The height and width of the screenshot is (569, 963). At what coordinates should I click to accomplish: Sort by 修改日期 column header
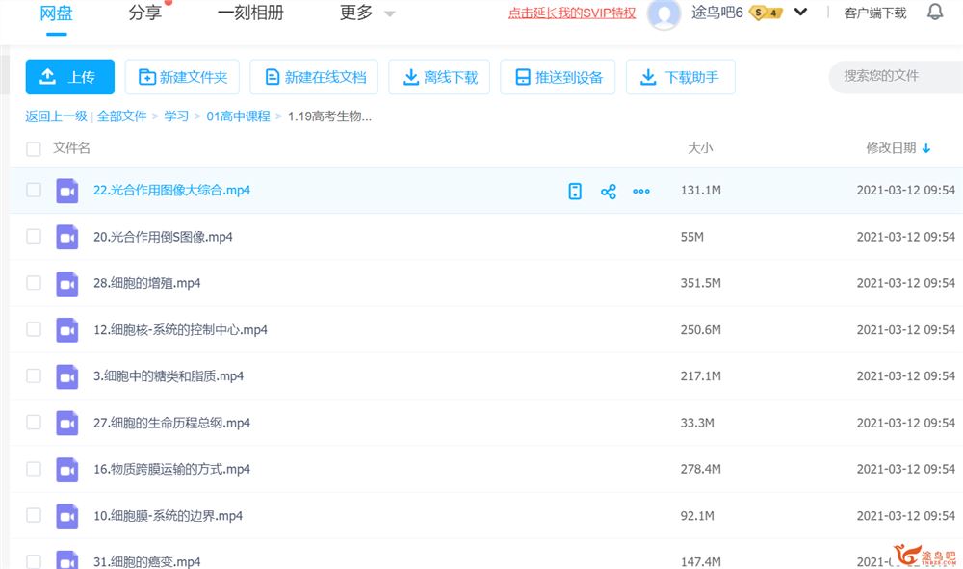[x=891, y=148]
